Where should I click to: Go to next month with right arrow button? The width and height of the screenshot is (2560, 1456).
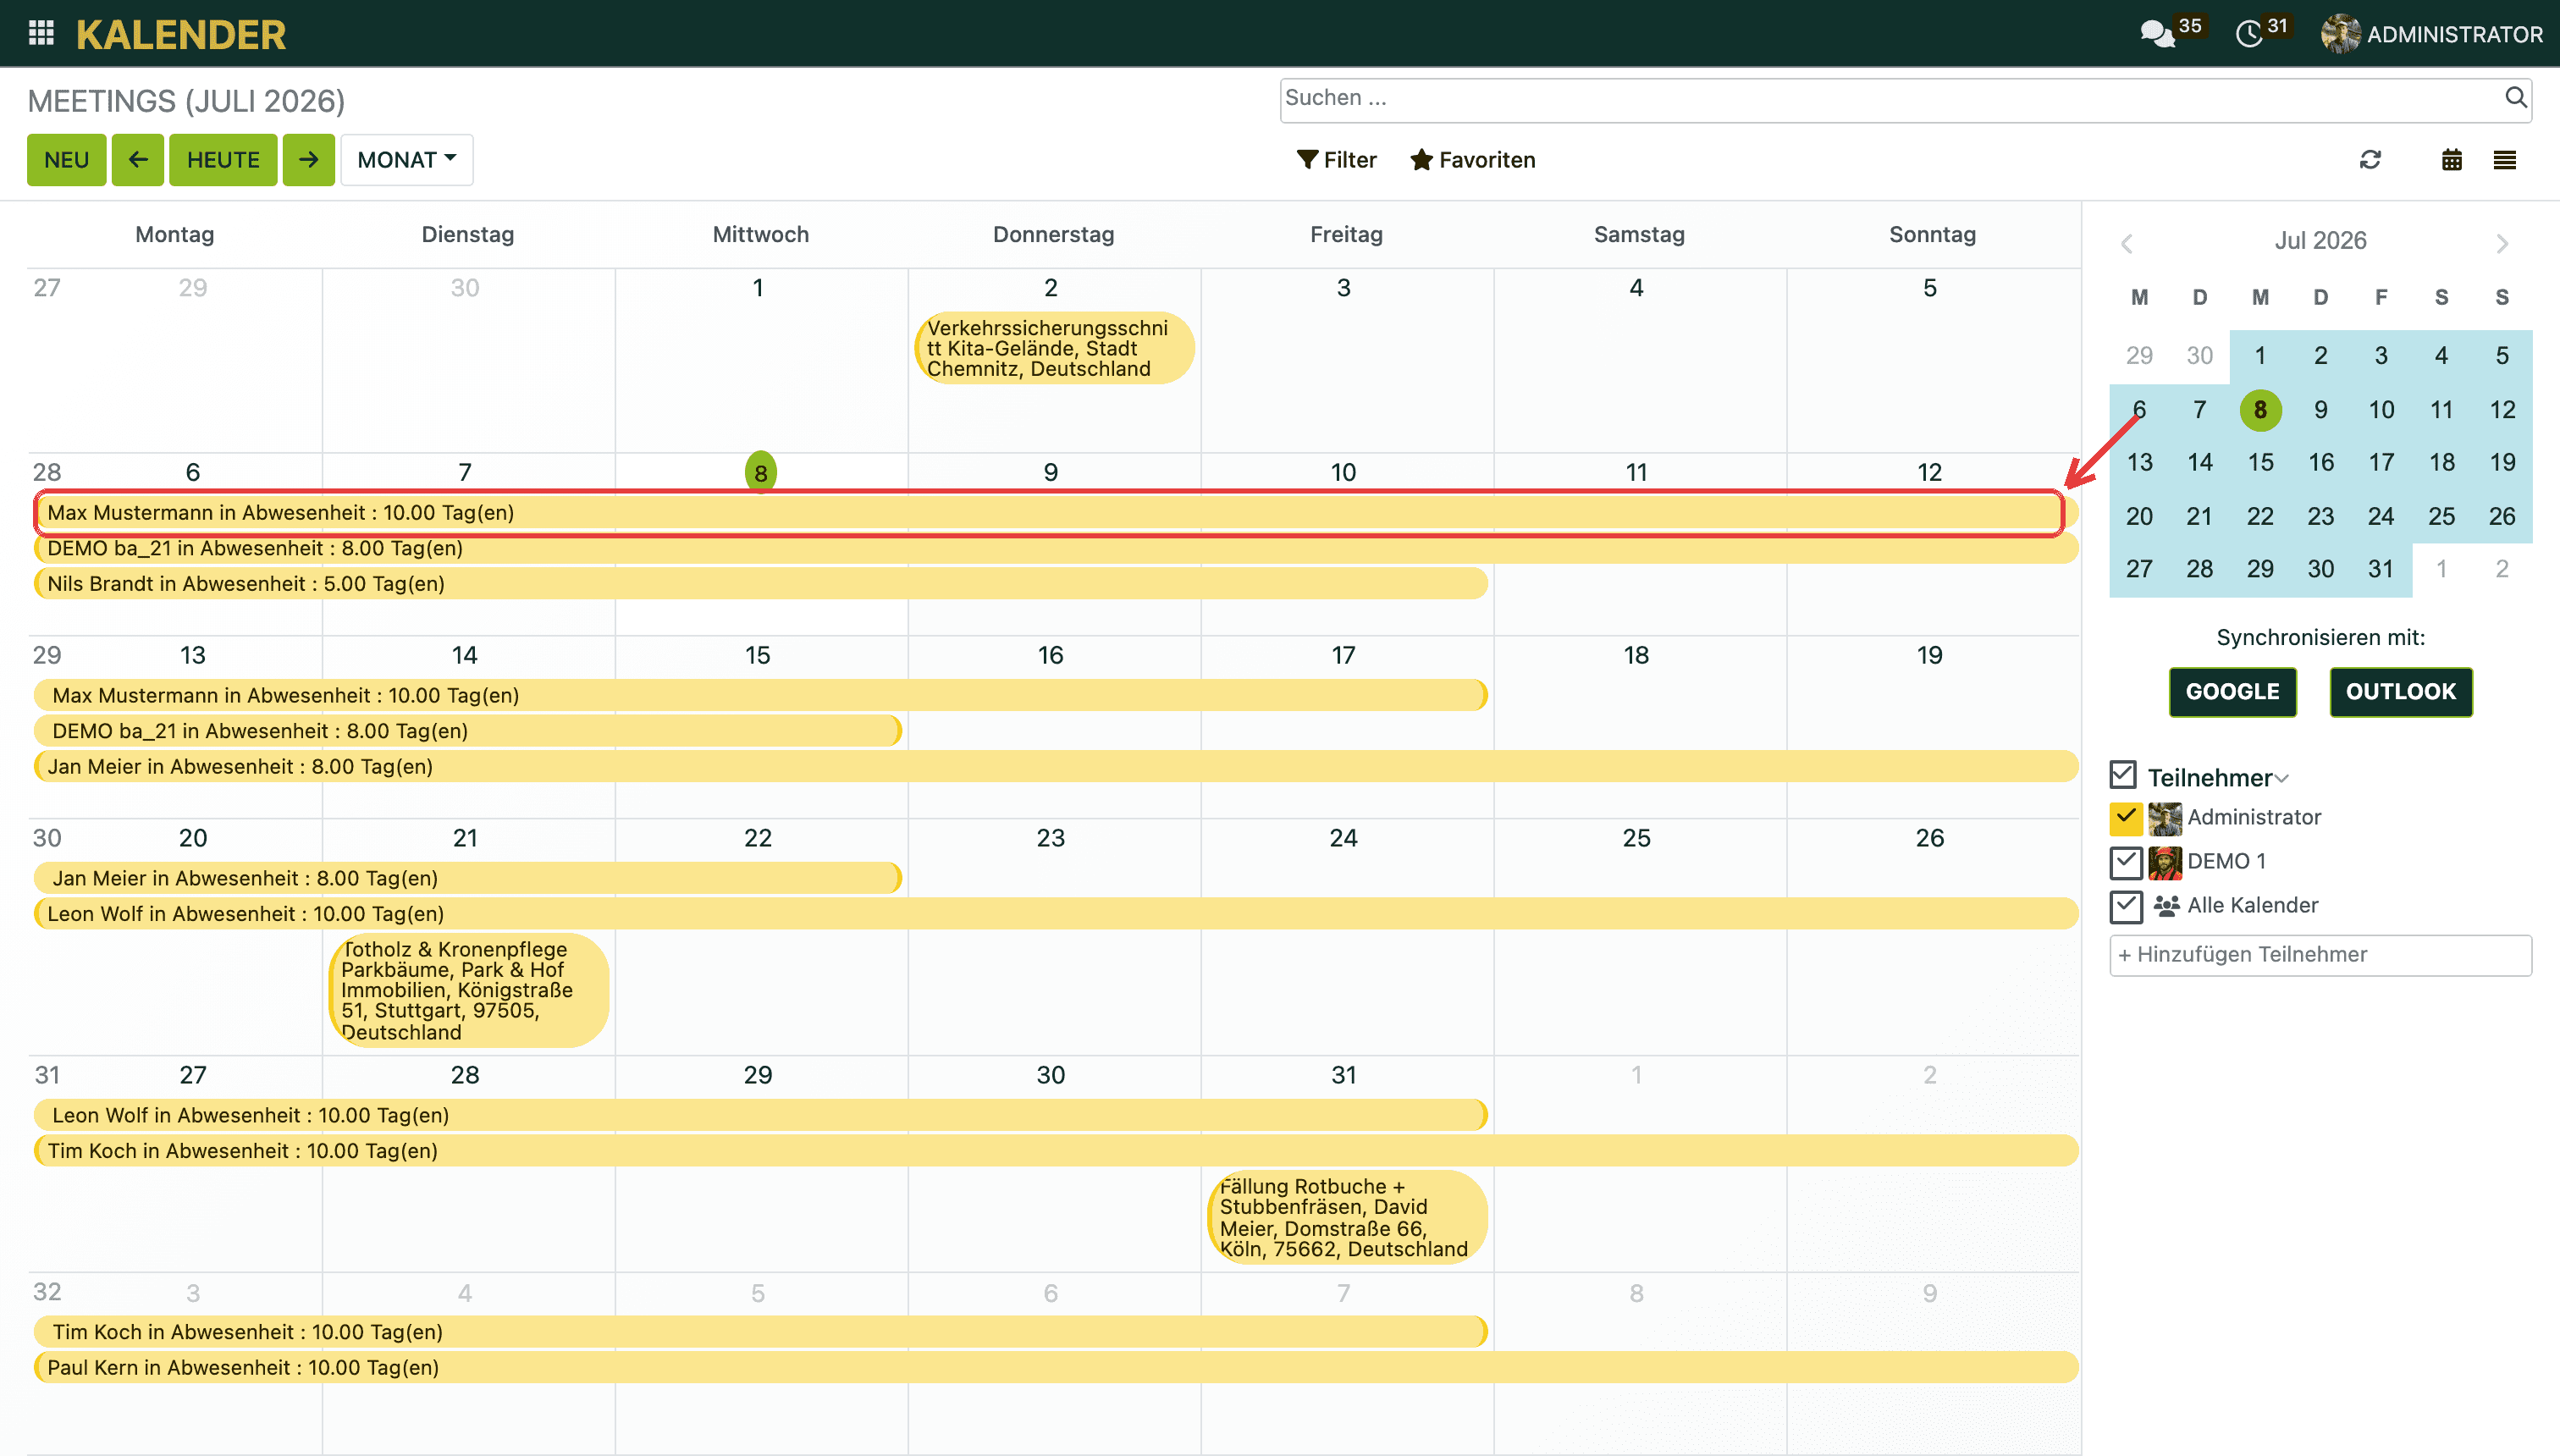308,160
